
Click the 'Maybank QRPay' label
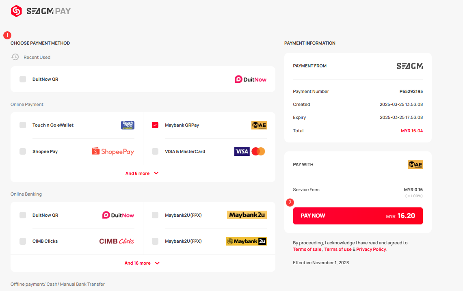point(182,125)
